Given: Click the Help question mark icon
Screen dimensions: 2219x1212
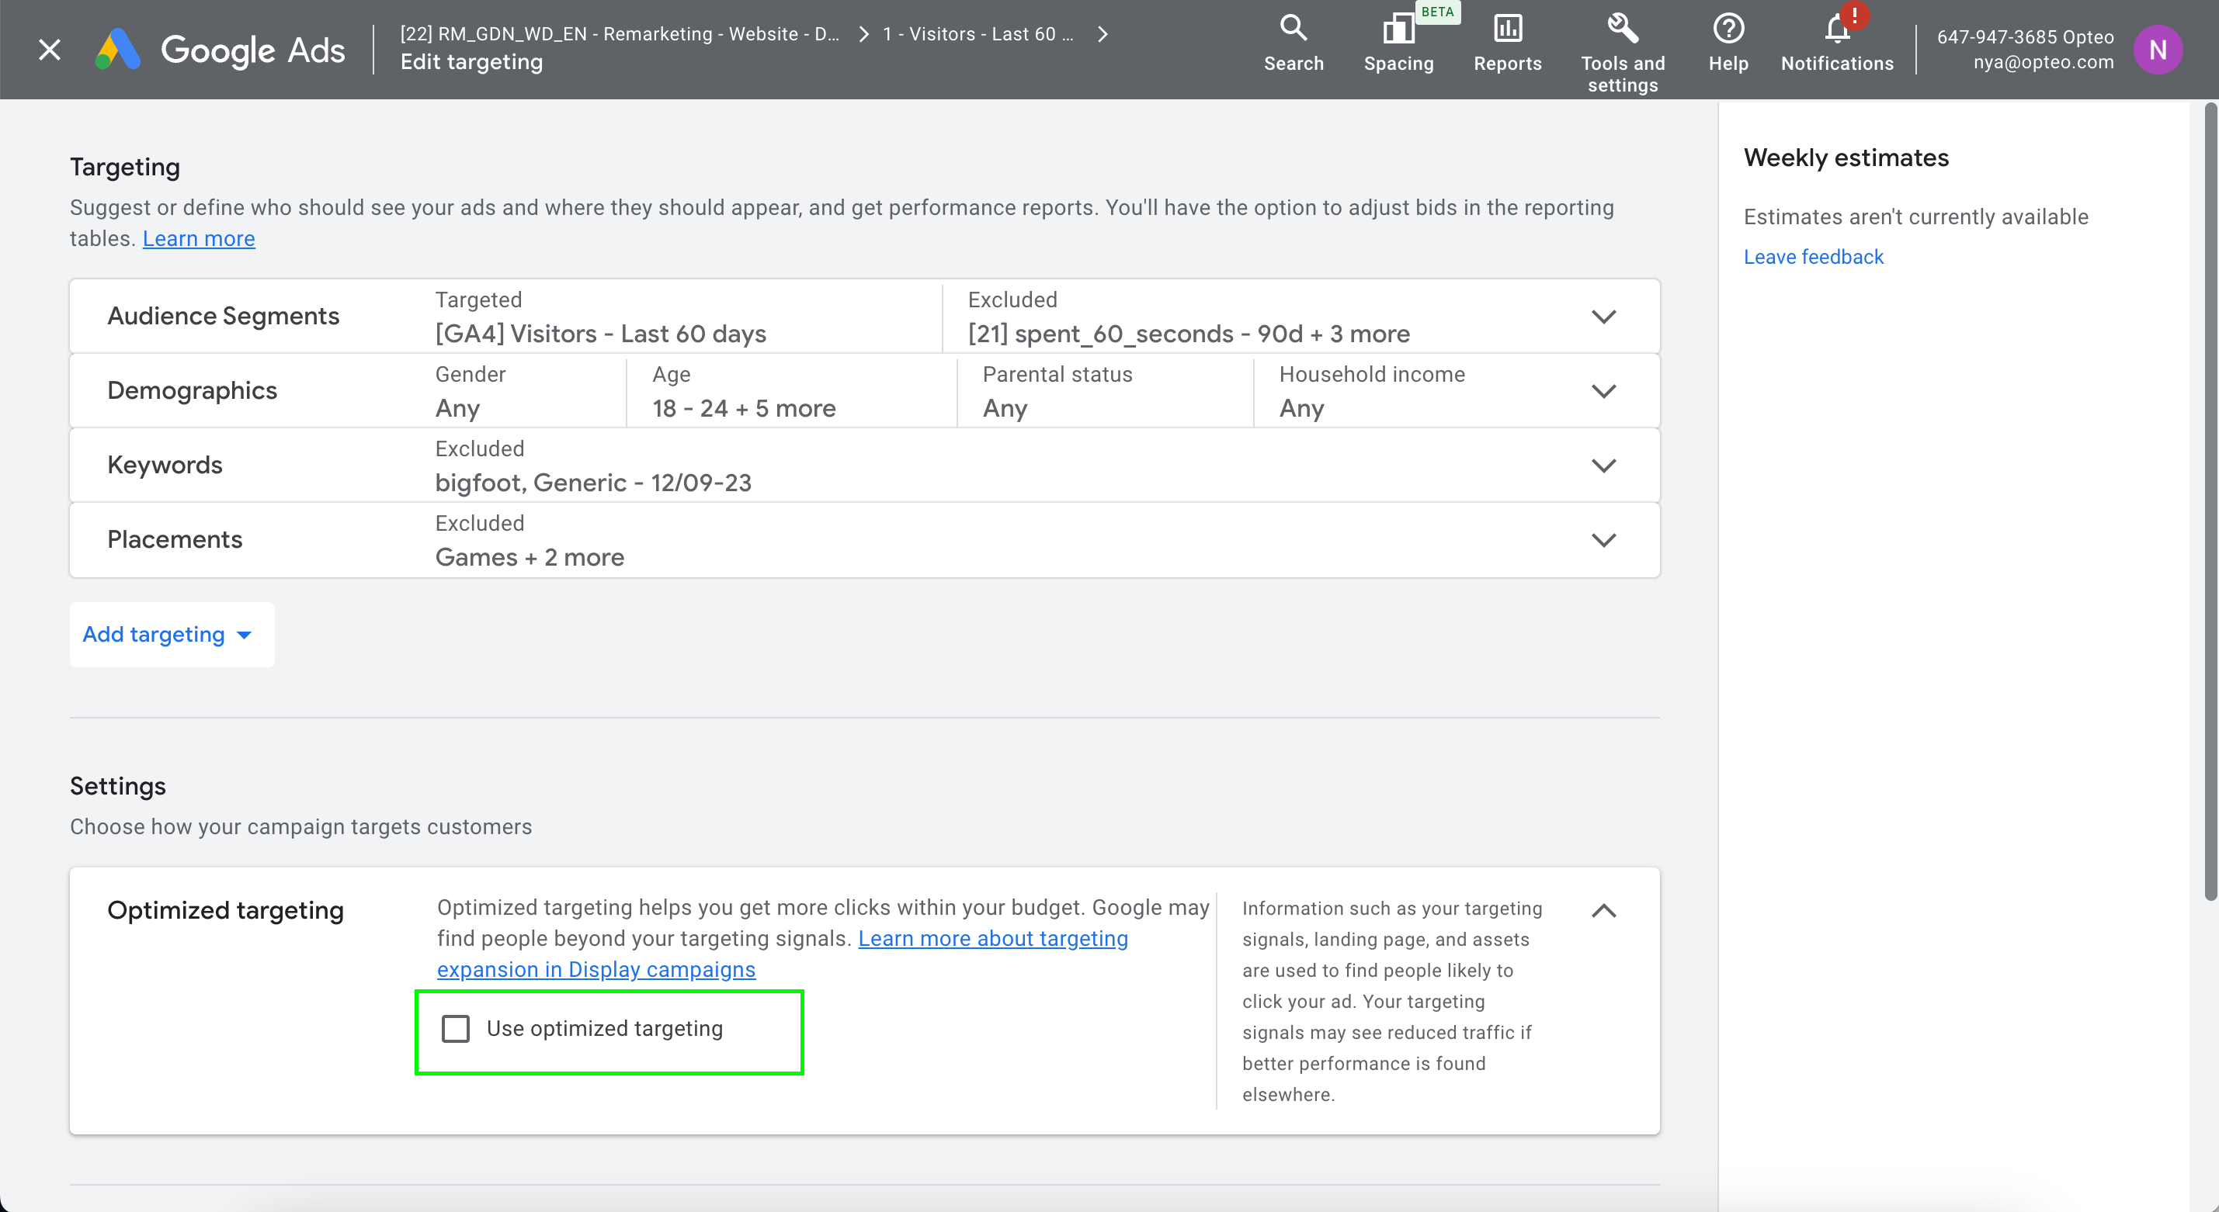Looking at the screenshot, I should [1728, 29].
